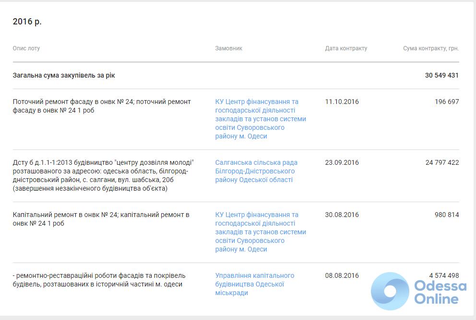Viewport: 476px width, 320px height.
Task: Click the Капітальний ремонт в онвк № 24 description
Action: [101, 219]
